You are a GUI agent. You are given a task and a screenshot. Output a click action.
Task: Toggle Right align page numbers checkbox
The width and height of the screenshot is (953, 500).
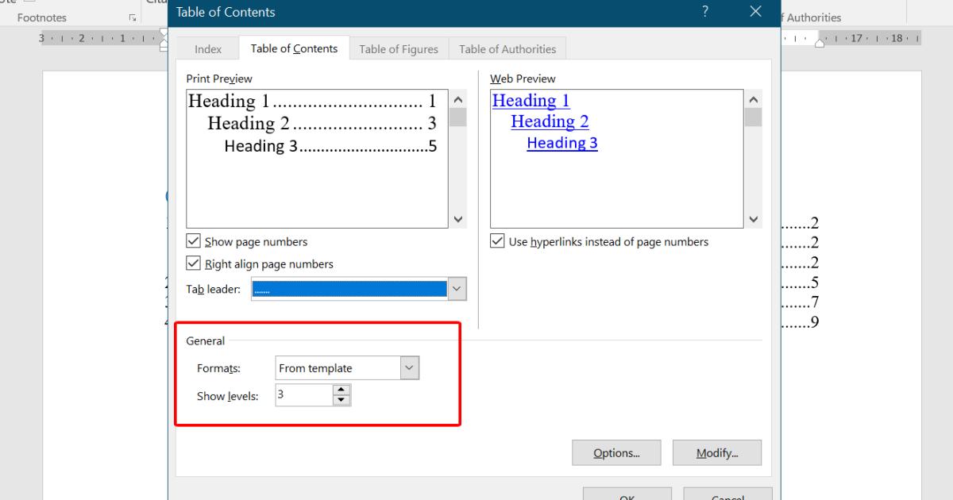[192, 263]
